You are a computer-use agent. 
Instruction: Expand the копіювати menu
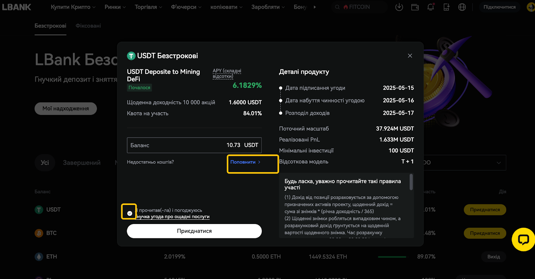coord(226,7)
